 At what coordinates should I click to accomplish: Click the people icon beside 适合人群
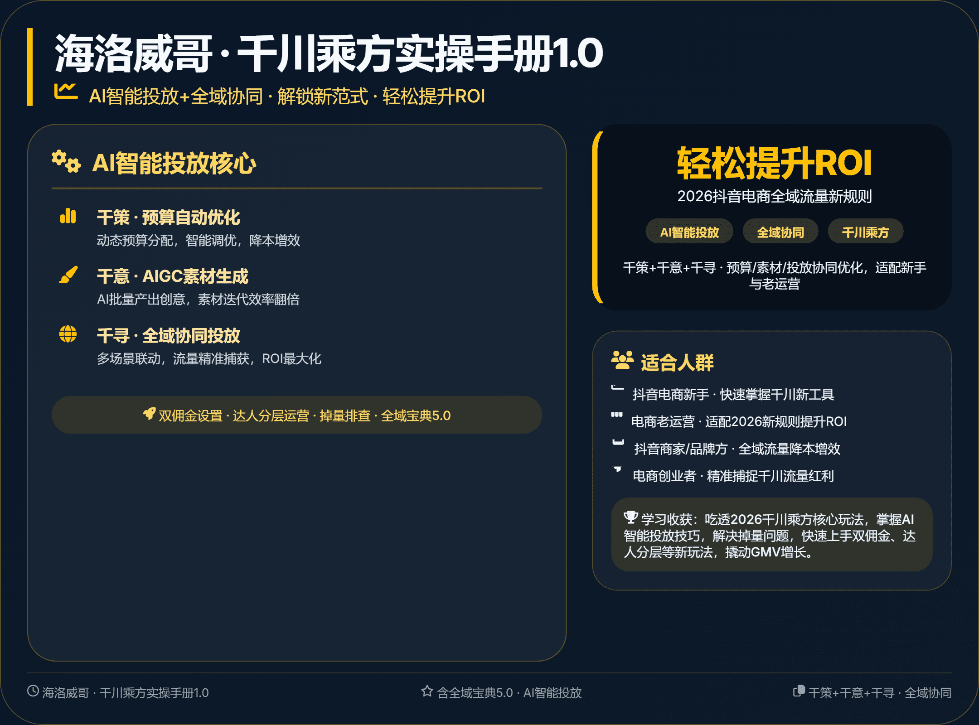[x=622, y=360]
